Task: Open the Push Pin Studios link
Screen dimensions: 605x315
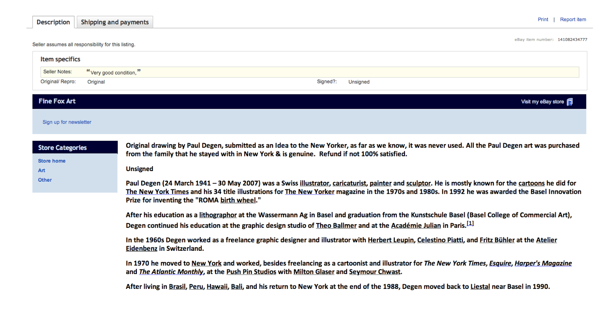Action: pos(251,272)
